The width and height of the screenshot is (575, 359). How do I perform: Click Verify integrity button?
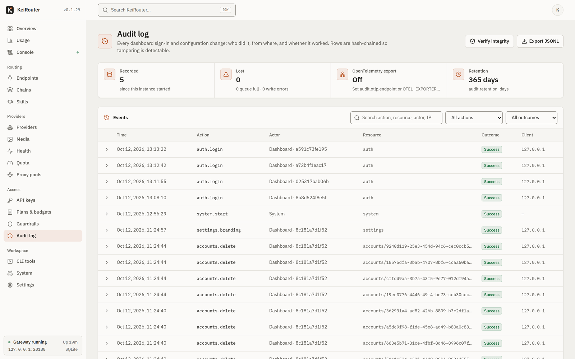click(489, 41)
